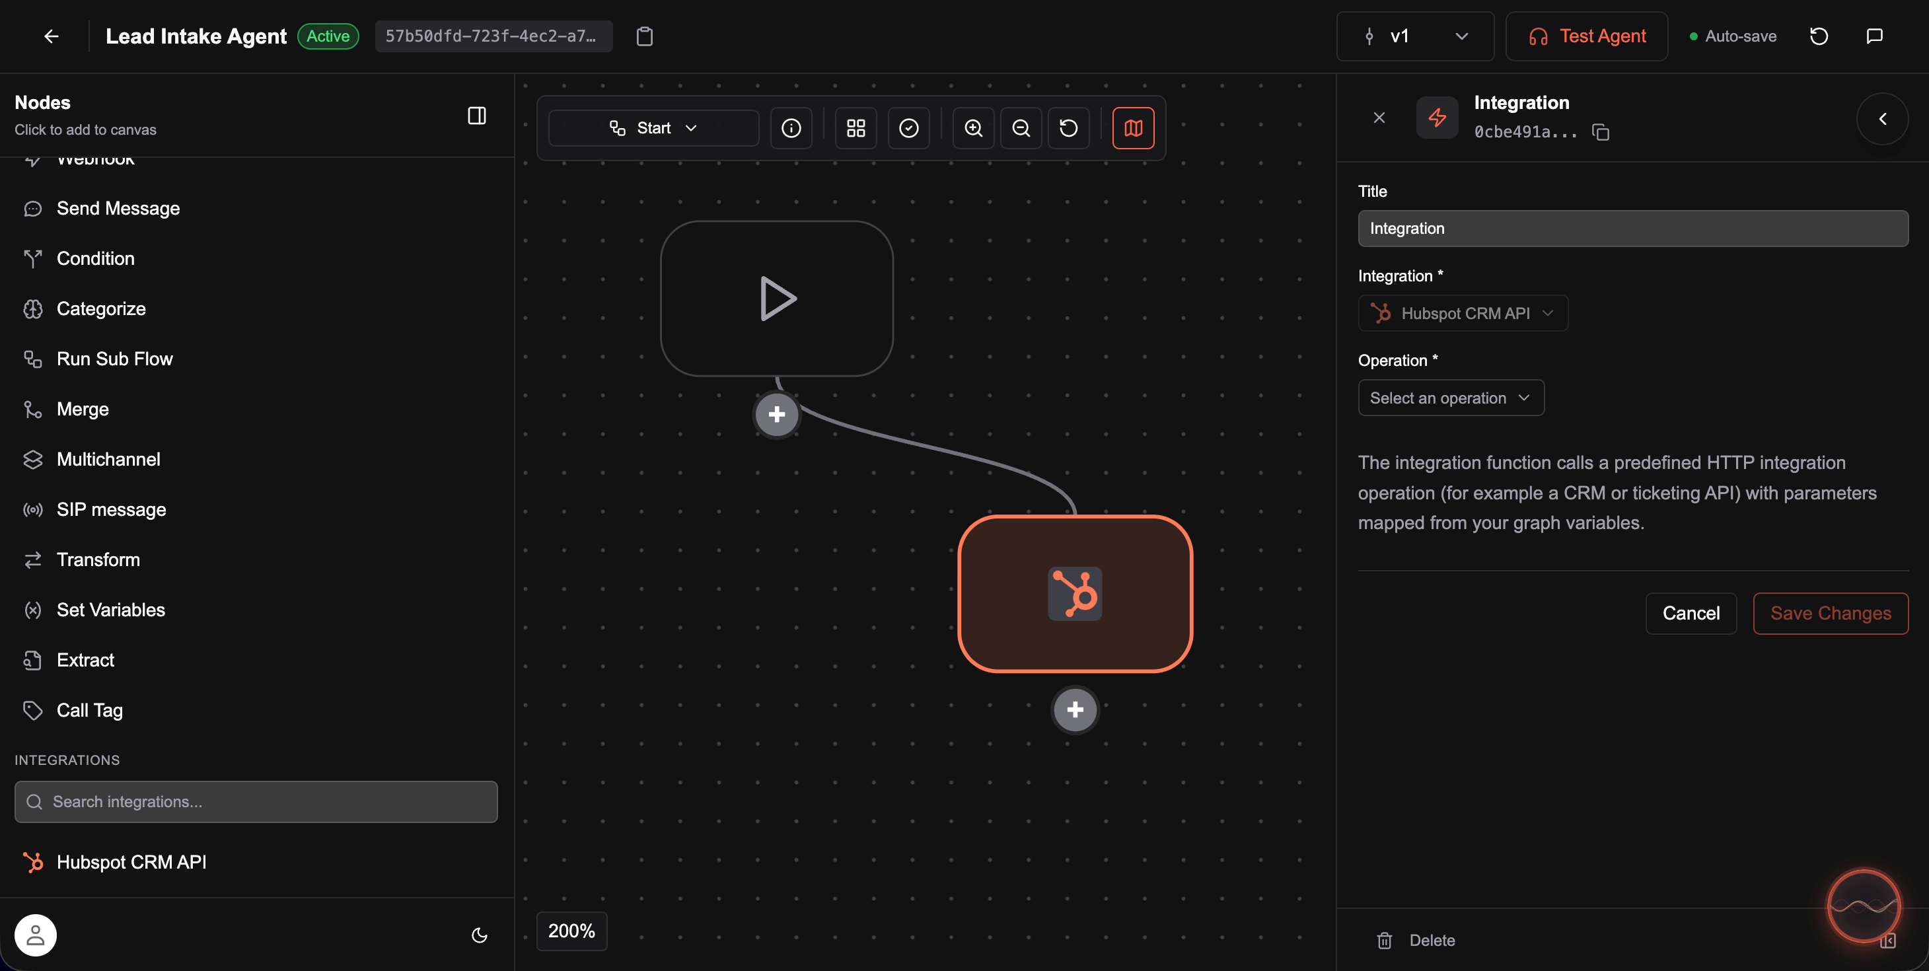1929x971 pixels.
Task: Open the Hubspot CRM API integration dropdown
Action: pyautogui.click(x=1463, y=313)
